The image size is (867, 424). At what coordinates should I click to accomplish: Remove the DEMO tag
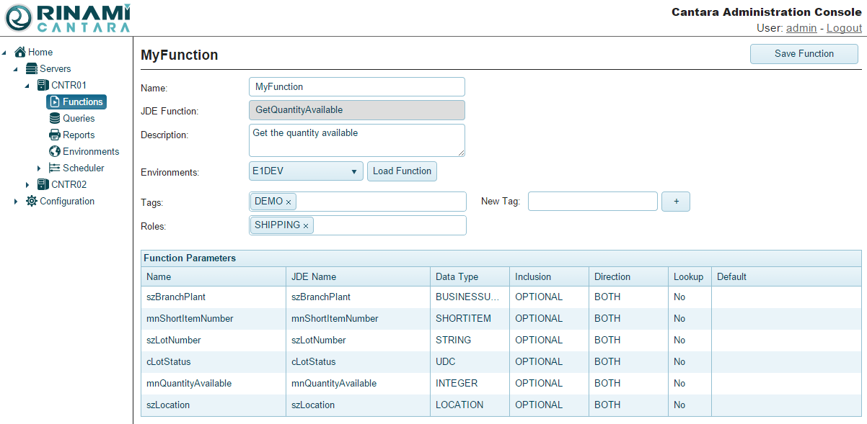pyautogui.click(x=289, y=202)
